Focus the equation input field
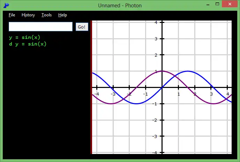Screen dimensions: 240x162 (40, 27)
